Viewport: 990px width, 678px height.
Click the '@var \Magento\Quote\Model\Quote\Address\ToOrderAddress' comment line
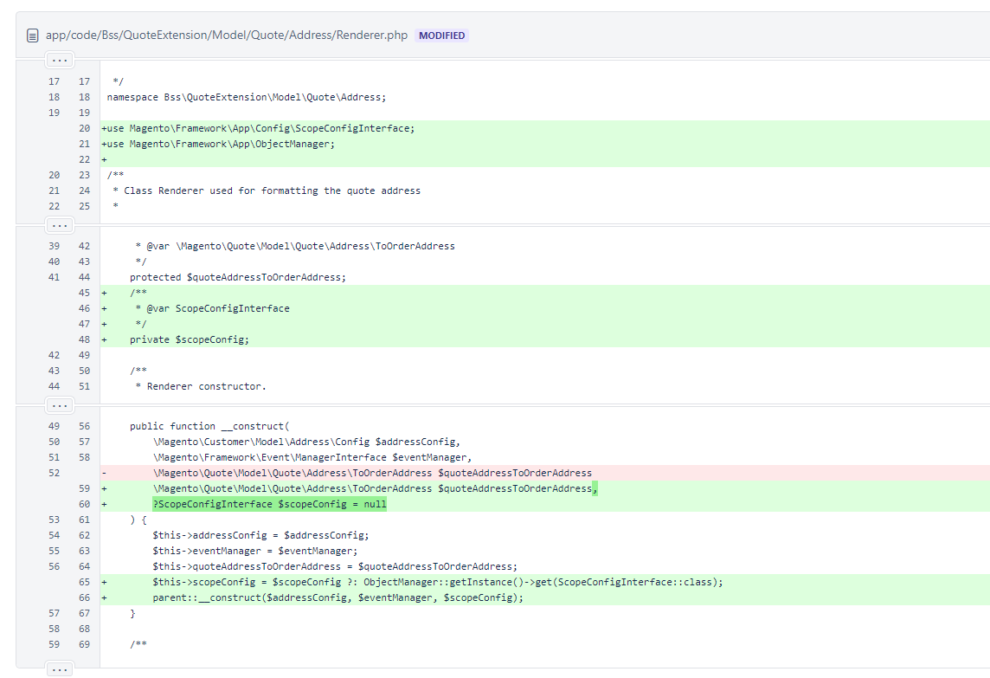295,247
